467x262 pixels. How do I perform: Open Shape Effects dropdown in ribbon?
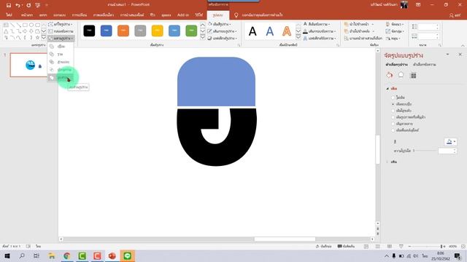point(222,39)
